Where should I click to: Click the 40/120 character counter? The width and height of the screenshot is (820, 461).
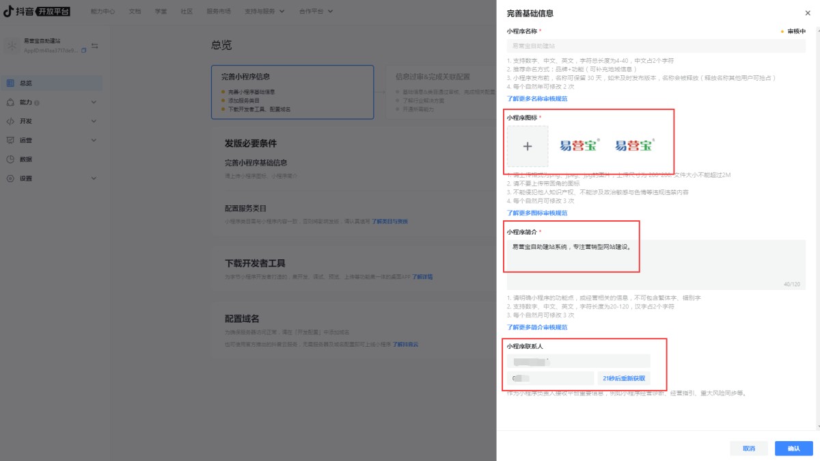[792, 284]
